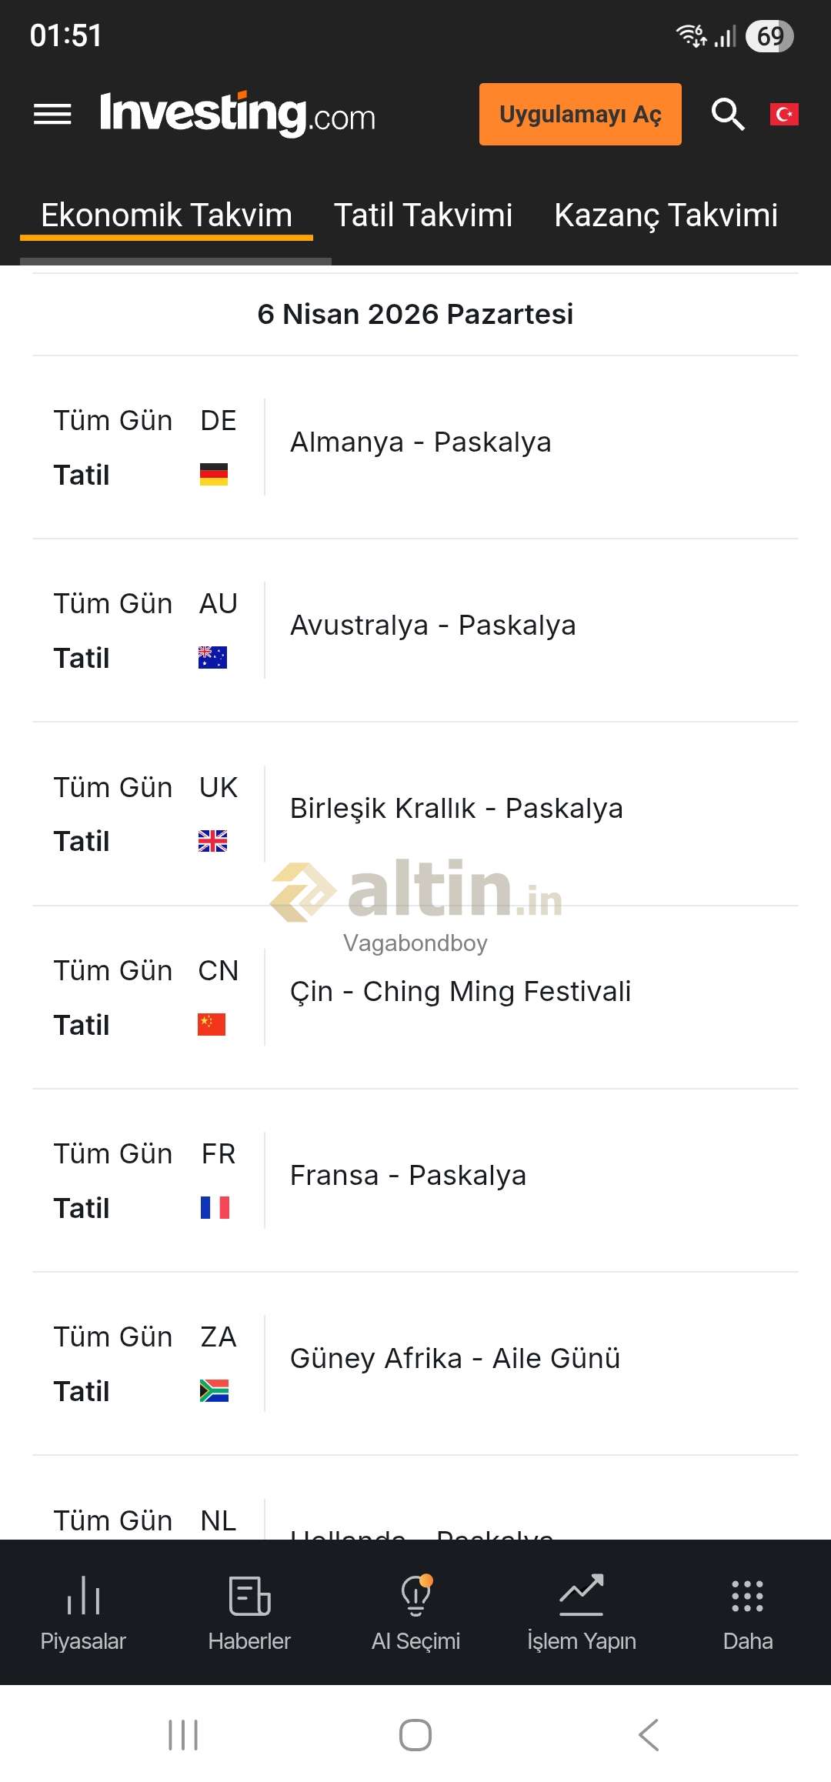
Task: Click the altin.in watermark logo
Action: click(x=416, y=891)
